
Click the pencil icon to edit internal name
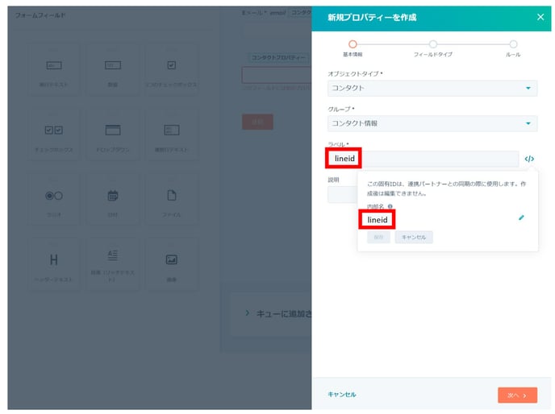pyautogui.click(x=521, y=217)
